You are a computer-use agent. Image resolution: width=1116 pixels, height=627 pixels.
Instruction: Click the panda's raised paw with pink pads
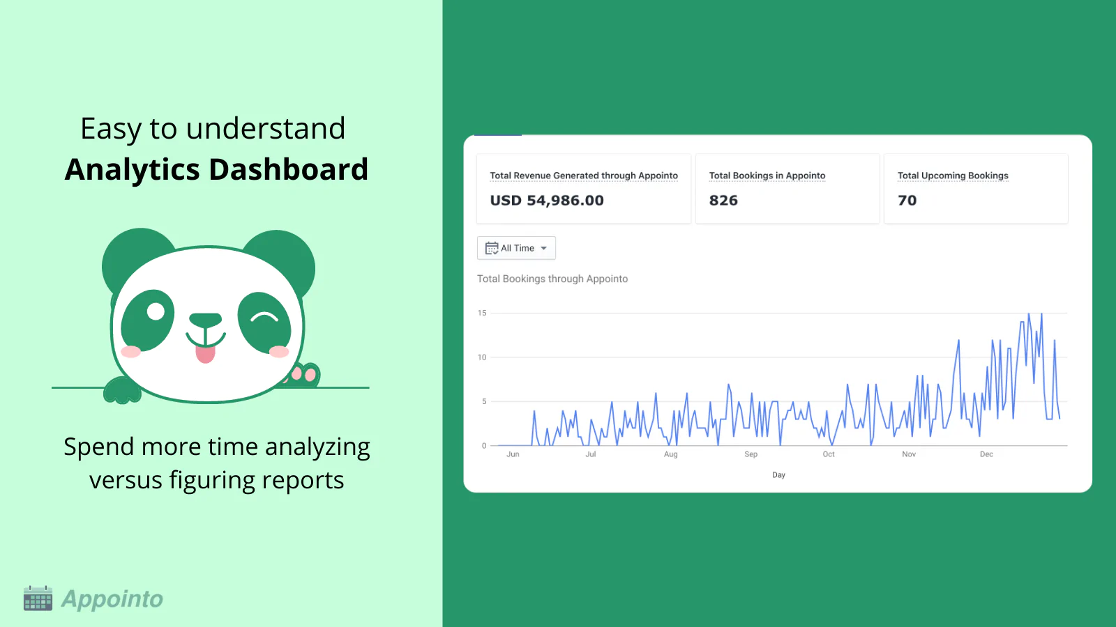(305, 374)
